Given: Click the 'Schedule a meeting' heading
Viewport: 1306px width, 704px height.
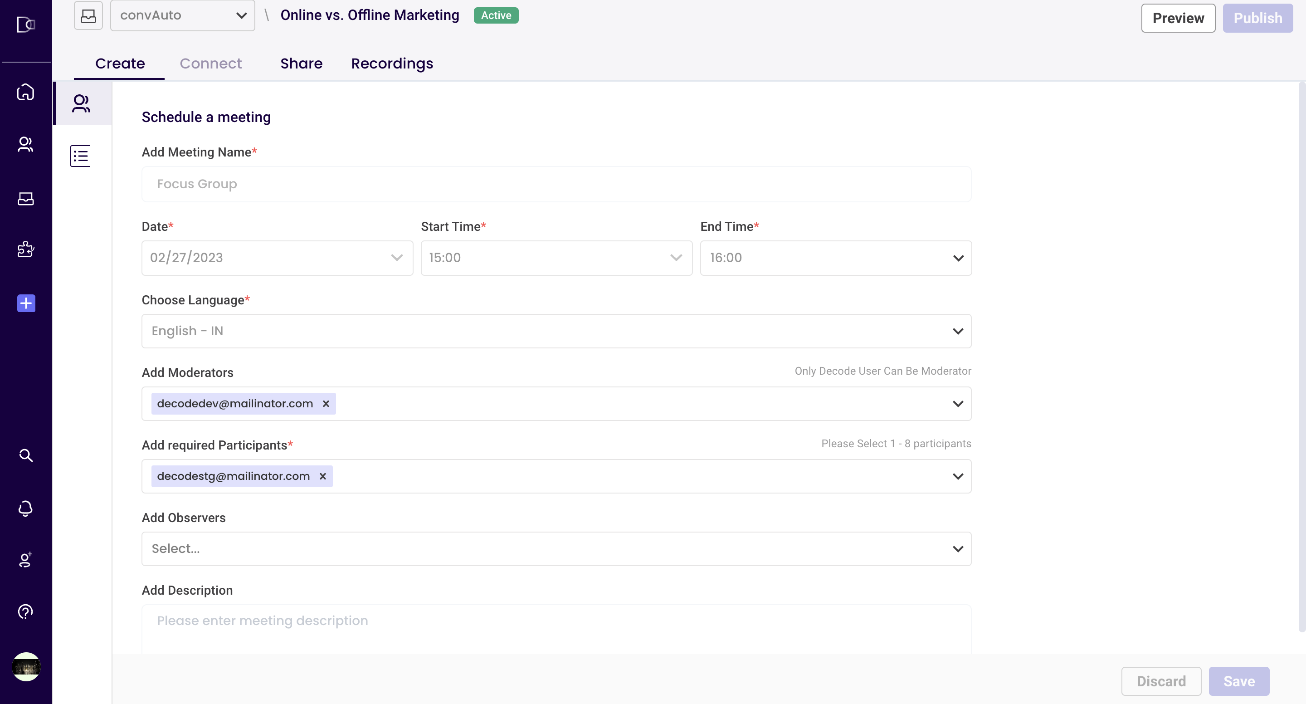Looking at the screenshot, I should click(206, 117).
